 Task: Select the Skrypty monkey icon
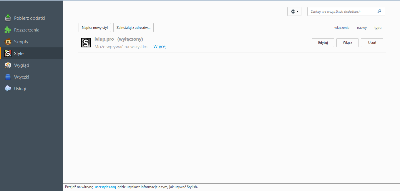click(8, 42)
